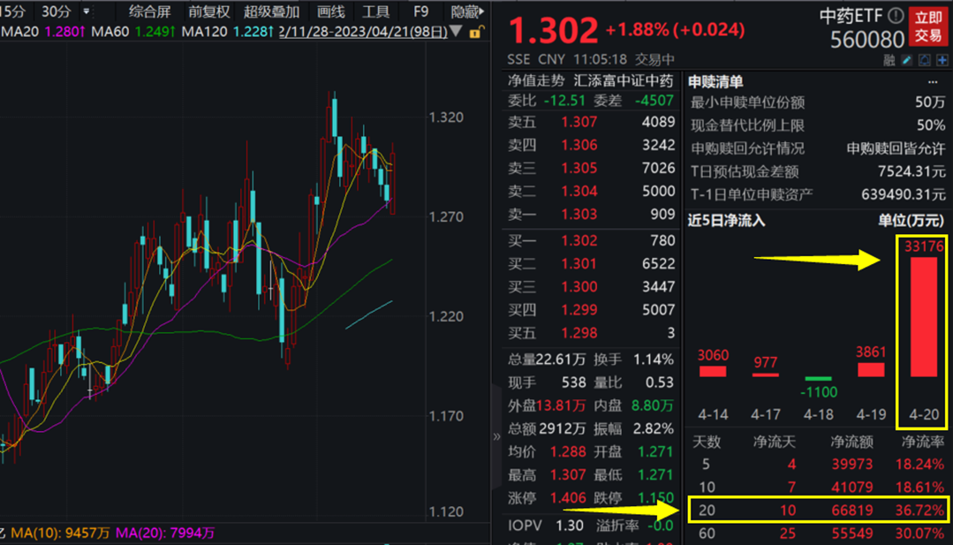
Task: Click the 涨停 price 1.406
Action: pyautogui.click(x=568, y=498)
